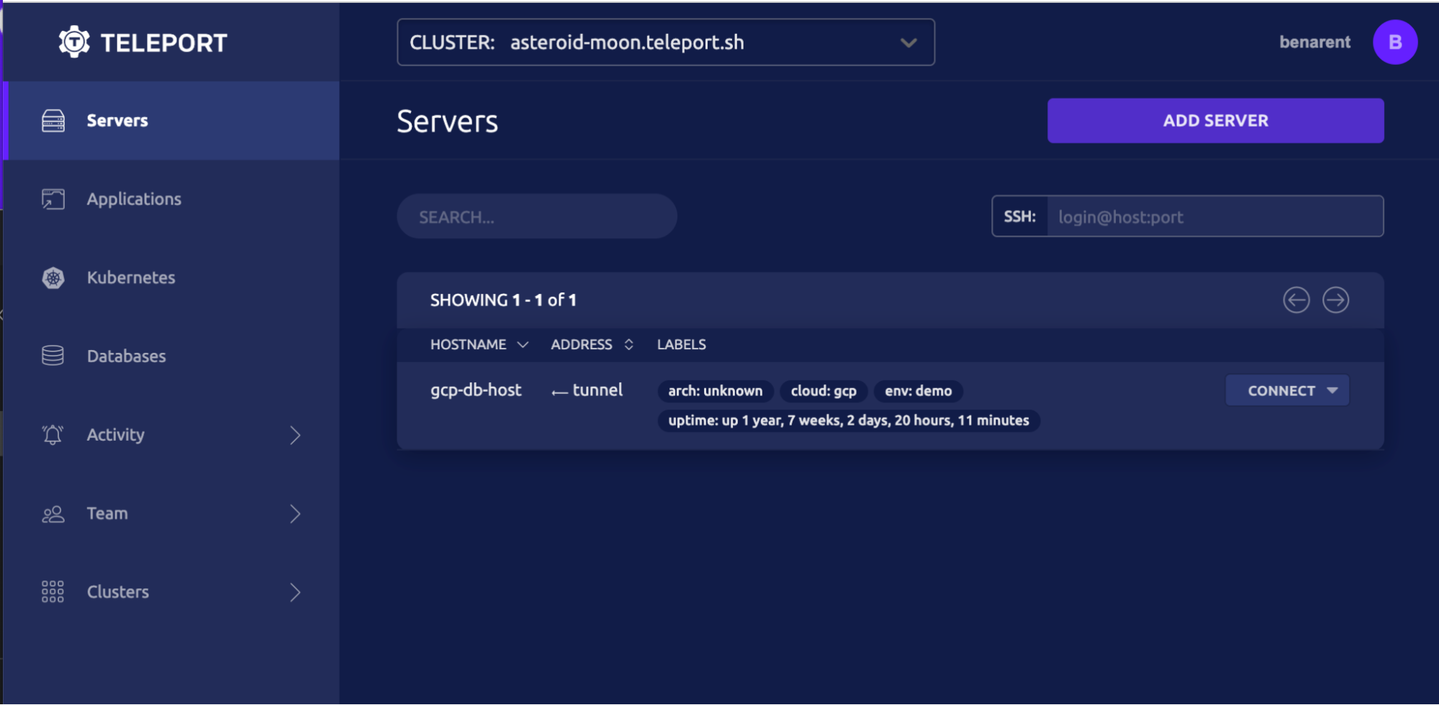Click the benarent profile avatar
This screenshot has width=1439, height=705.
point(1395,42)
